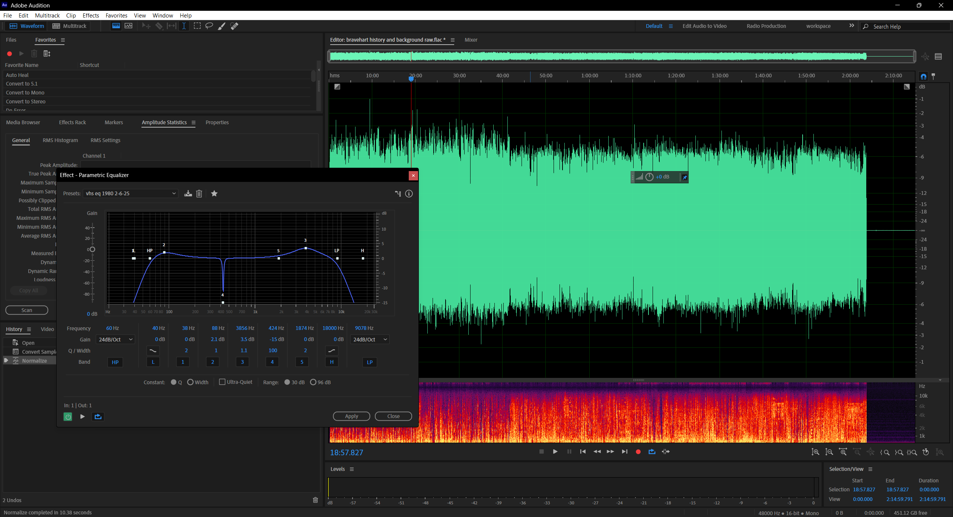Image resolution: width=953 pixels, height=517 pixels.
Task: Open the EQ Presets dropdown
Action: [131, 193]
